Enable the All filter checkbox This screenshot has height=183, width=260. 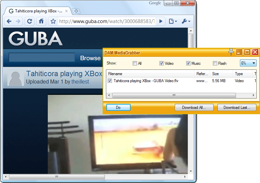pos(135,63)
